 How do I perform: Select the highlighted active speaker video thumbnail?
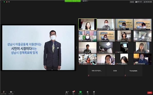click(x=88, y=24)
